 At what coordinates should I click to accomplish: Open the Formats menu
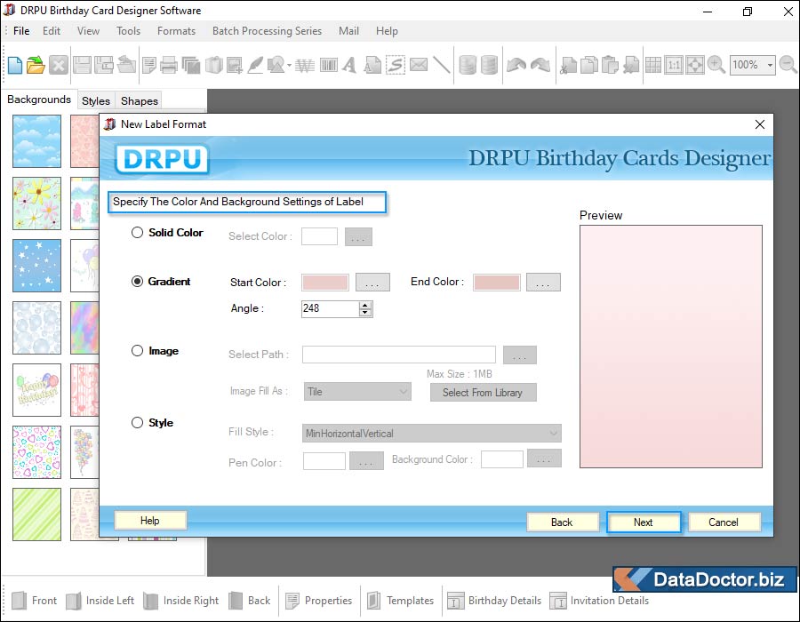[x=177, y=31]
